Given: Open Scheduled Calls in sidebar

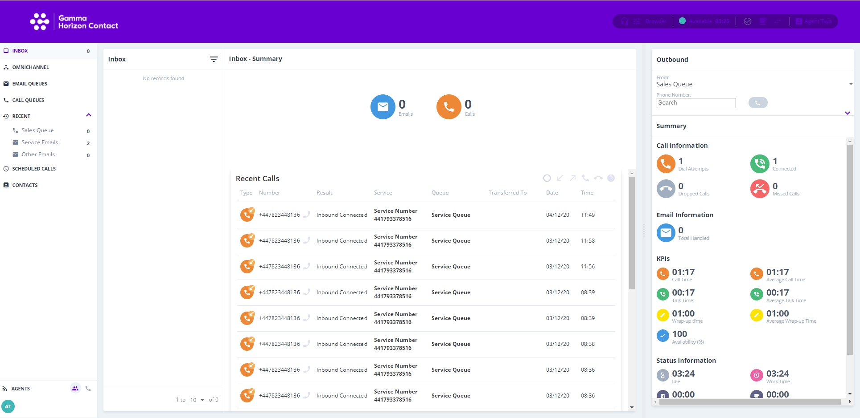Looking at the screenshot, I should [34, 169].
